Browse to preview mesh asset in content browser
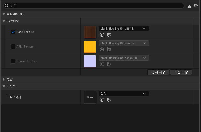The image size is (201, 132). 109,100
